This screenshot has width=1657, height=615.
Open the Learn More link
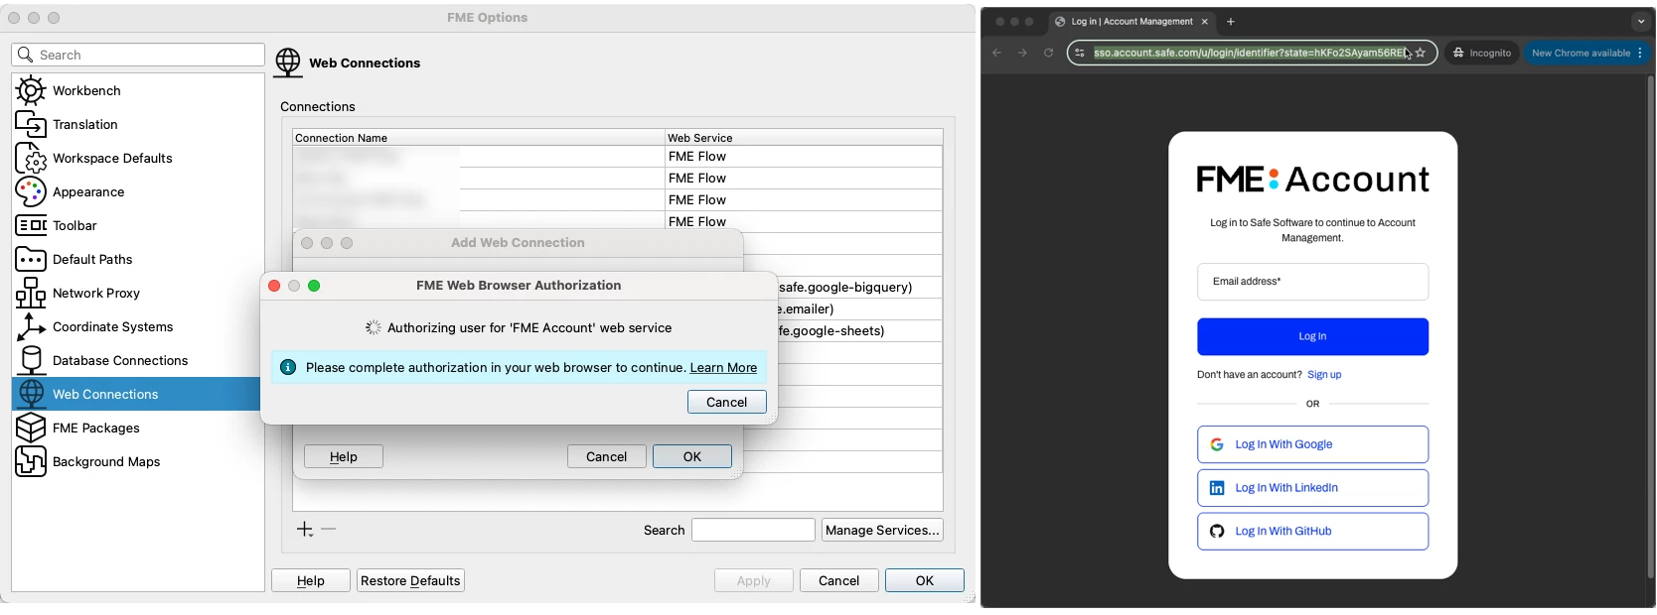pyautogui.click(x=723, y=367)
